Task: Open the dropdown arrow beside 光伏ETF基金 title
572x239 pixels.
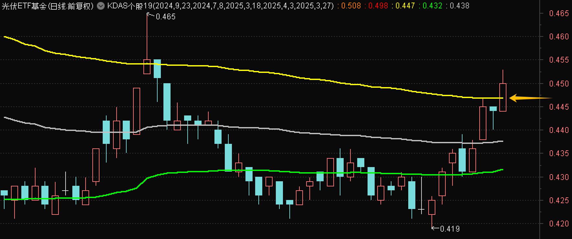Action: pos(101,6)
